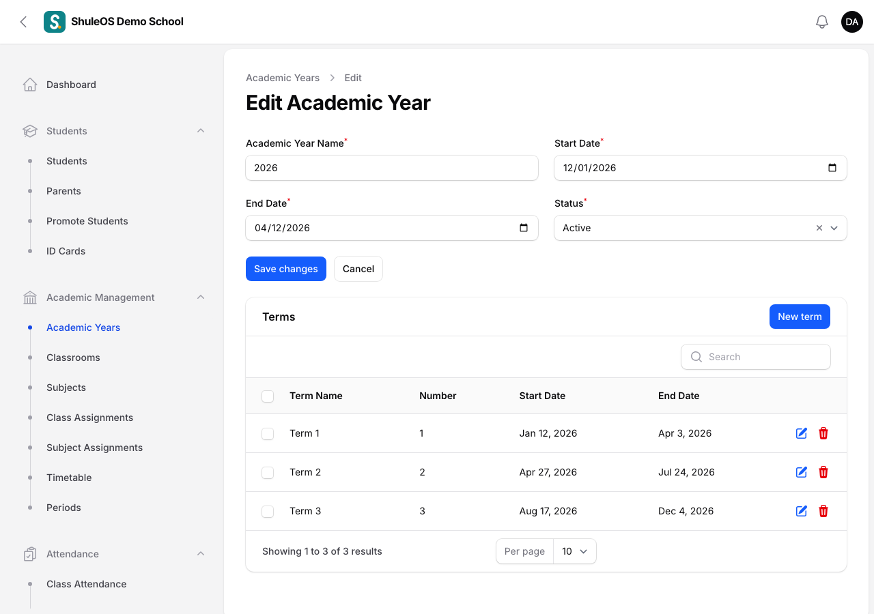This screenshot has width=874, height=614.
Task: Open ID Cards in the sidebar
Action: click(x=66, y=251)
